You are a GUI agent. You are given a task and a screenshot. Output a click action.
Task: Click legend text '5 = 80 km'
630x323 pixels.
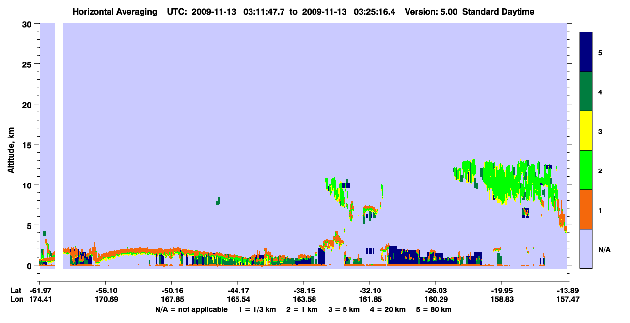pyautogui.click(x=434, y=309)
